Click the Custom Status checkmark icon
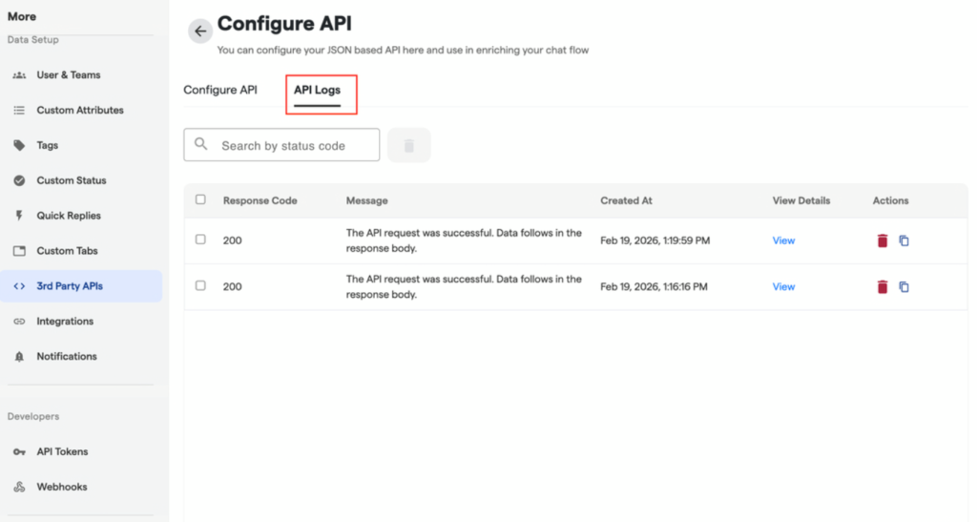This screenshot has width=977, height=522. click(x=19, y=180)
